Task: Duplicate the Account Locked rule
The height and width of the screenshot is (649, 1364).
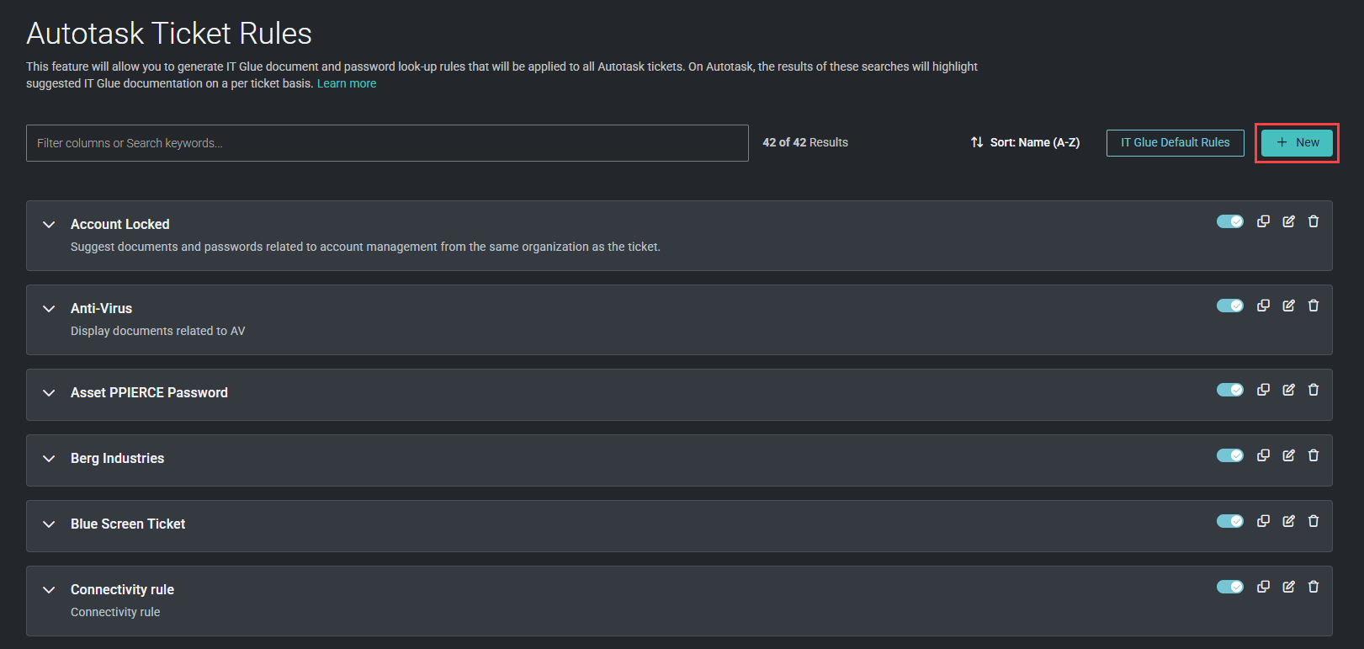Action: coord(1263,221)
